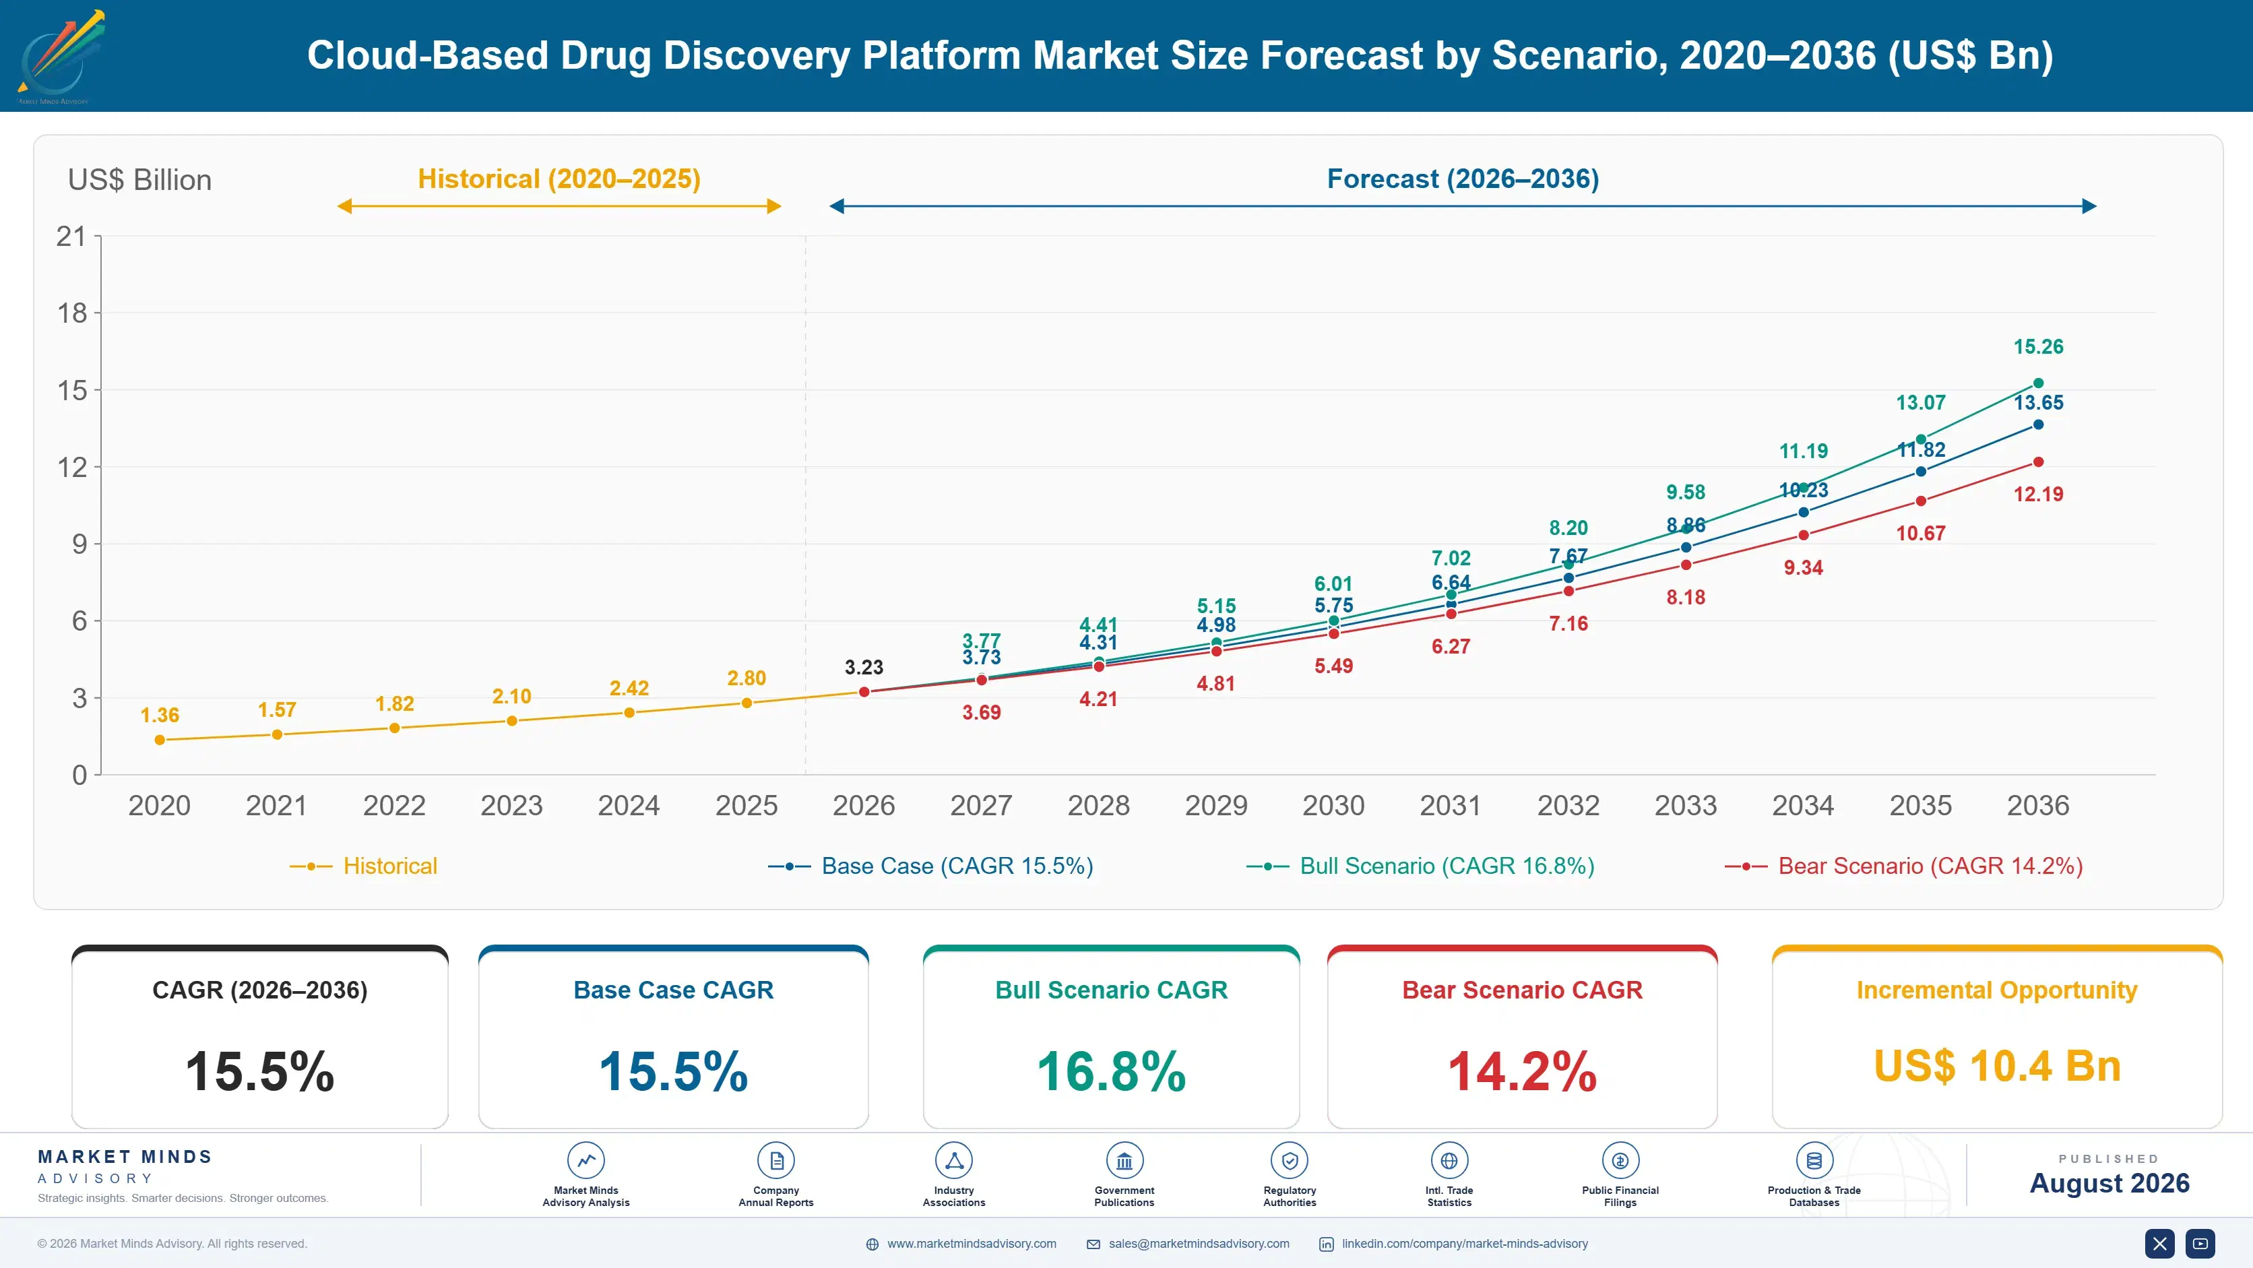Click the Base Case (CAGR 15.5%) legend entry
The image size is (2253, 1268).
coord(930,866)
